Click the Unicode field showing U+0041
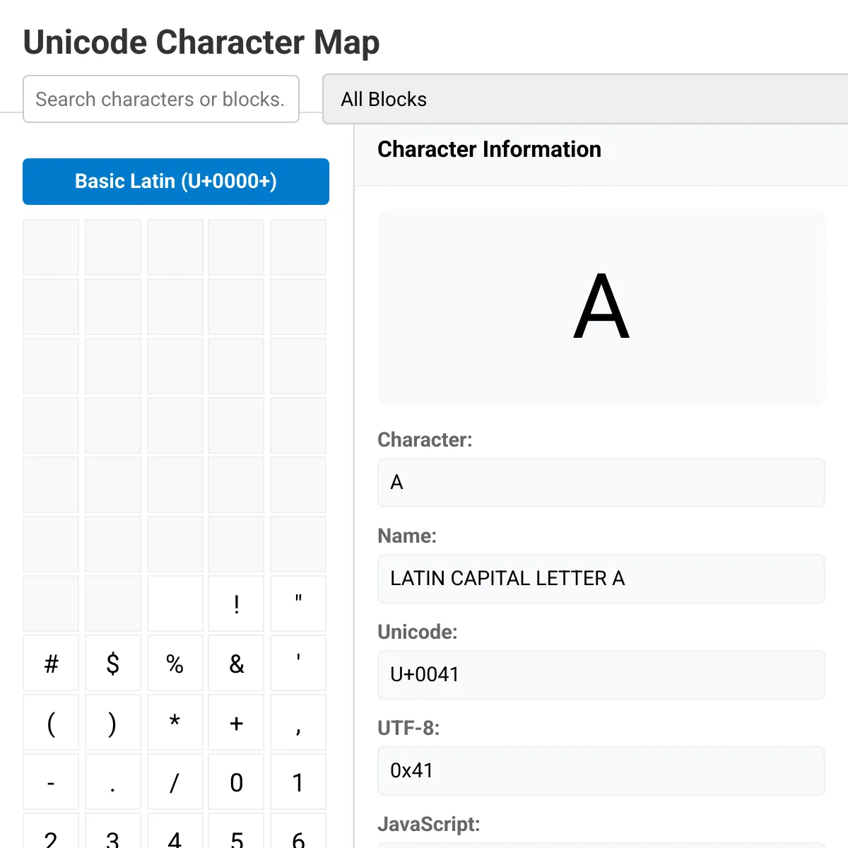This screenshot has height=848, width=848. point(601,675)
